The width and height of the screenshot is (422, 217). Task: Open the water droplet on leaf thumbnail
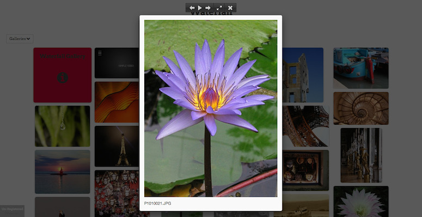62,126
